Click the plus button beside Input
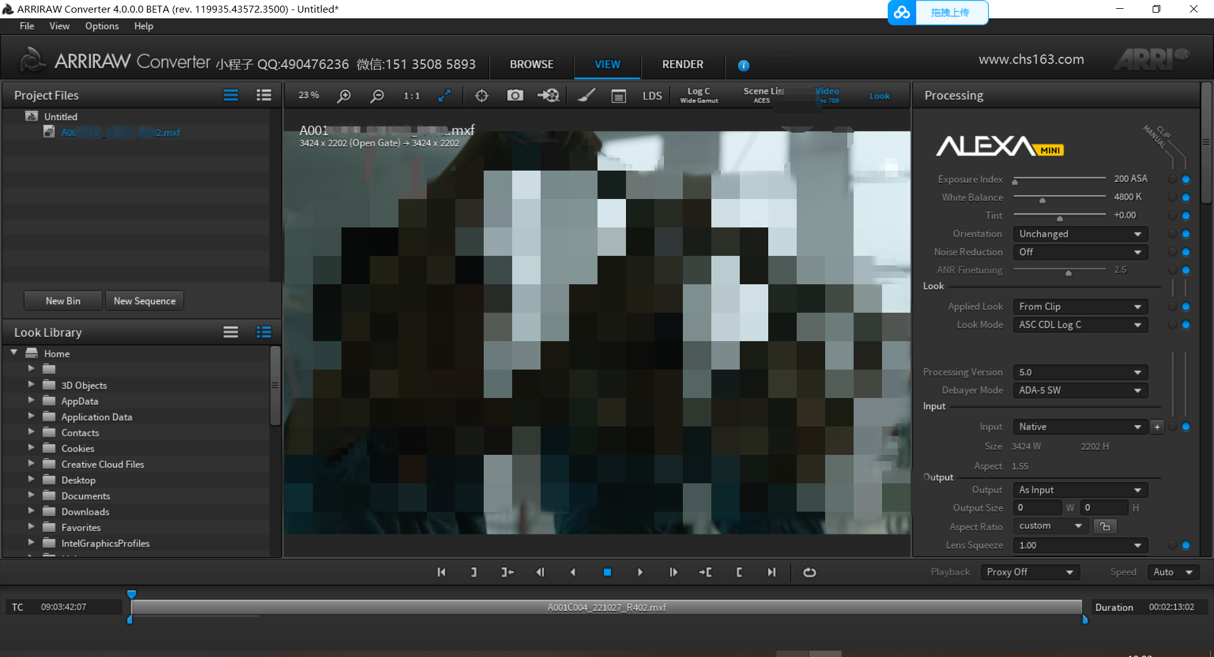The image size is (1214, 657). 1157,427
